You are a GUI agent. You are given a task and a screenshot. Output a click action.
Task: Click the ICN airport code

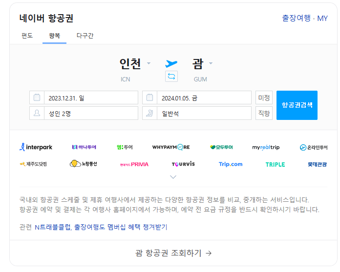pyautogui.click(x=126, y=79)
